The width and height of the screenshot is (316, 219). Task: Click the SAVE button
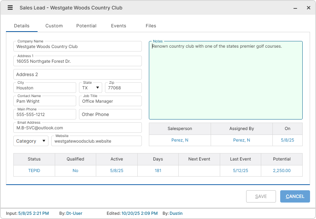pos(261,196)
